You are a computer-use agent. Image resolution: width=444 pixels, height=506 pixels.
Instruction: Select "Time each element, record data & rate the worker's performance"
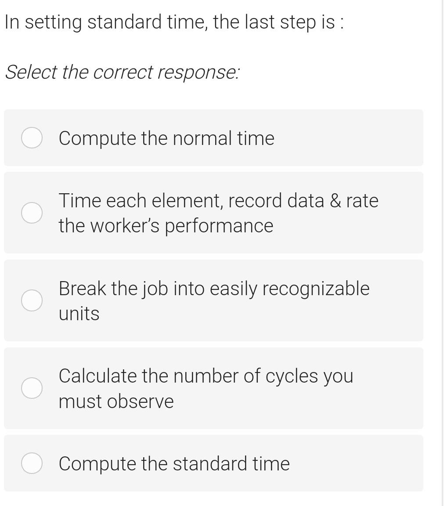(x=32, y=213)
